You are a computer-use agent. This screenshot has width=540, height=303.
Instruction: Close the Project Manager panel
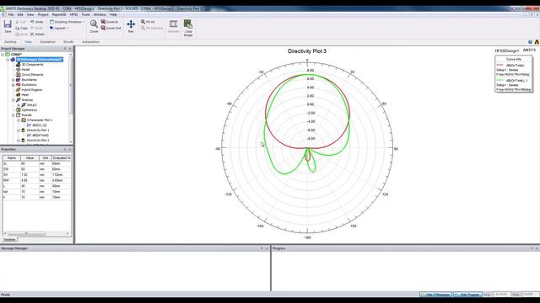coord(70,49)
